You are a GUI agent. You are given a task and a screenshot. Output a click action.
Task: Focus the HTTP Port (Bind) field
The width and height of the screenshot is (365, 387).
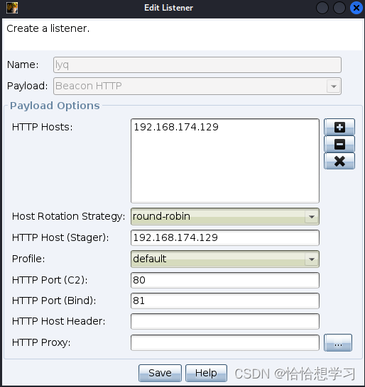(x=225, y=301)
